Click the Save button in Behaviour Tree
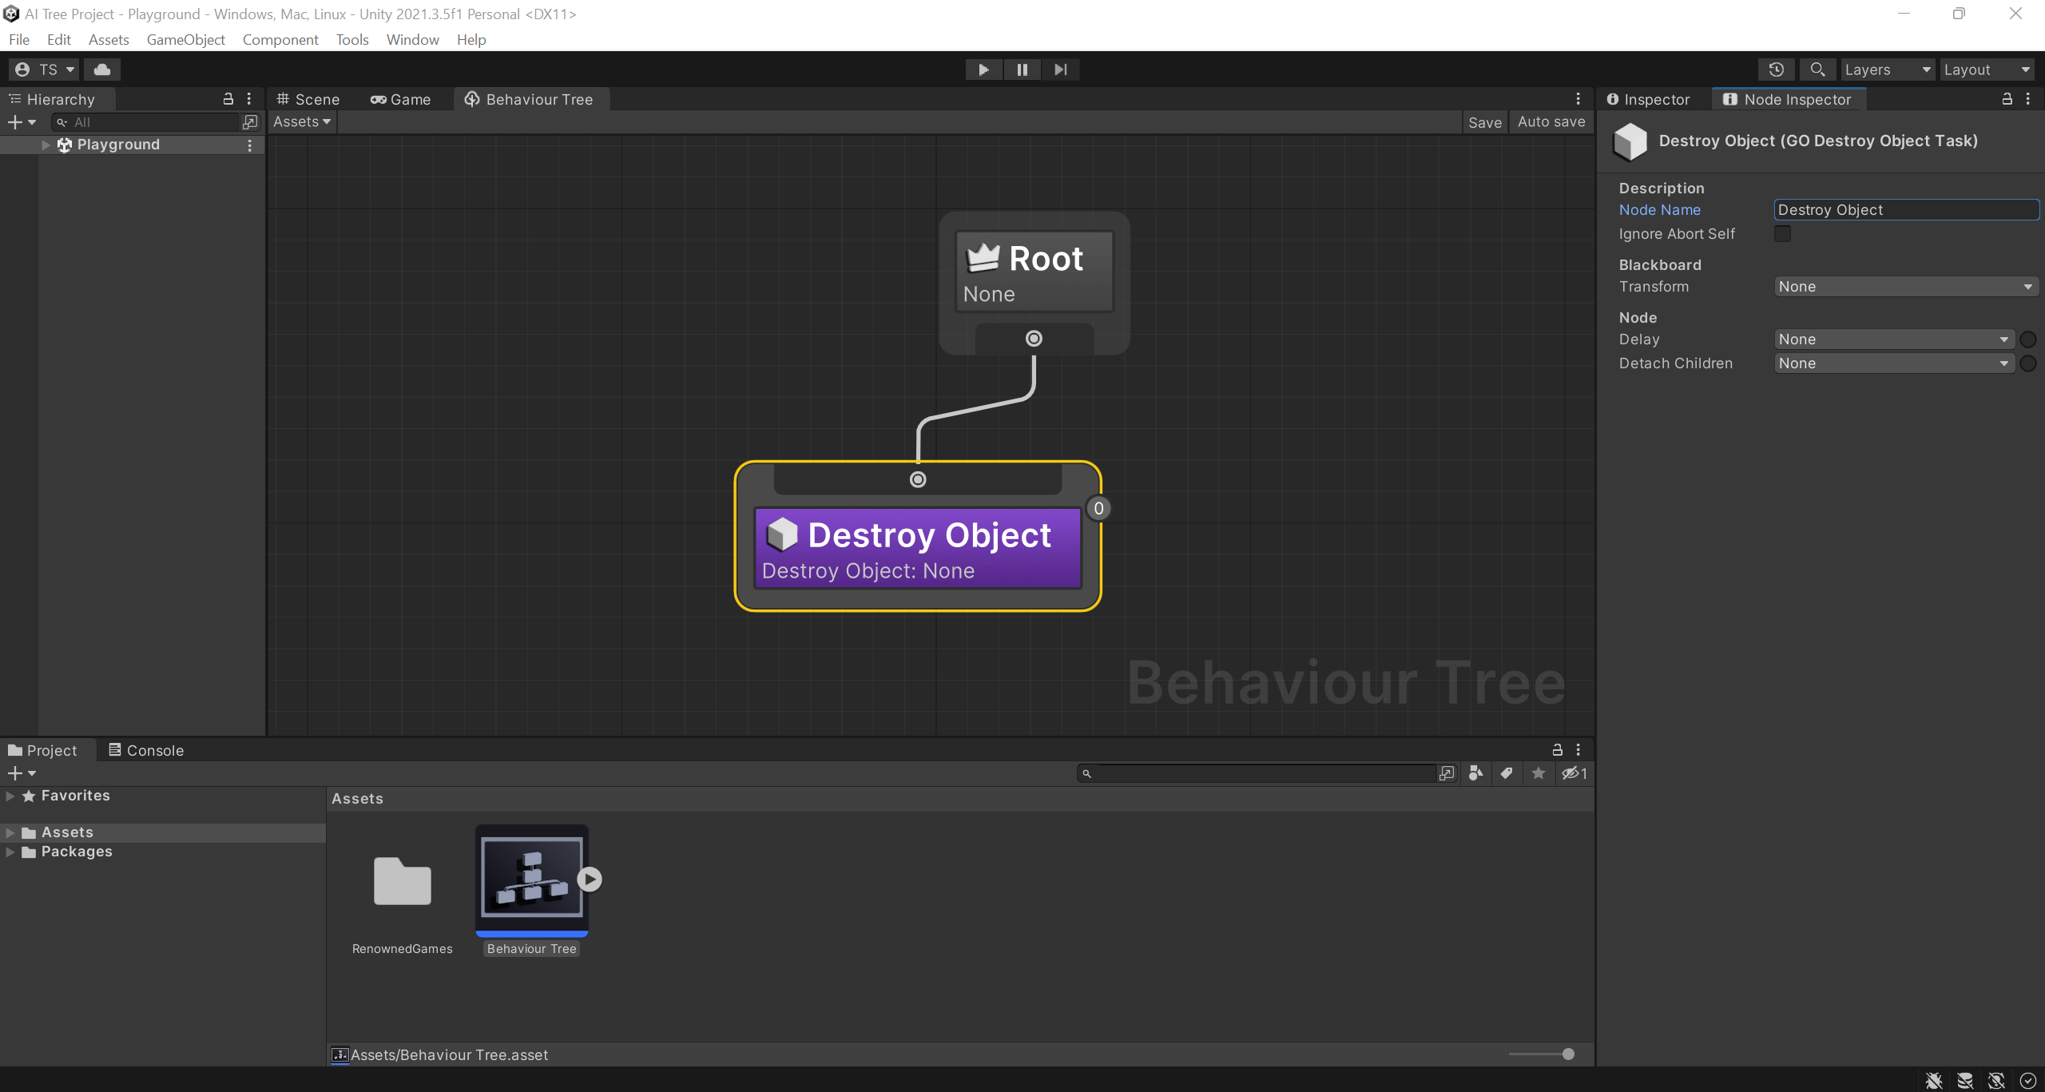 [x=1484, y=122]
